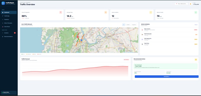Click the traffic forecast chart line
Screen dimensions: 201x96
point(75,70)
